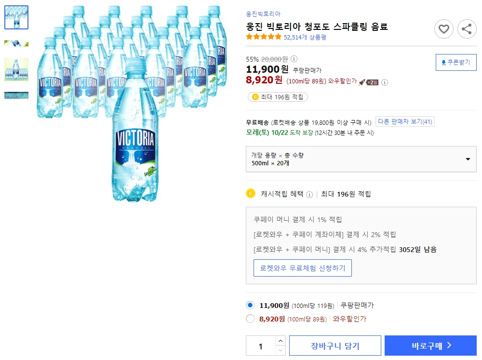The height and width of the screenshot is (360, 482).
Task: Select the 11,900원 쿠팡판매가 radio option
Action: 251,305
